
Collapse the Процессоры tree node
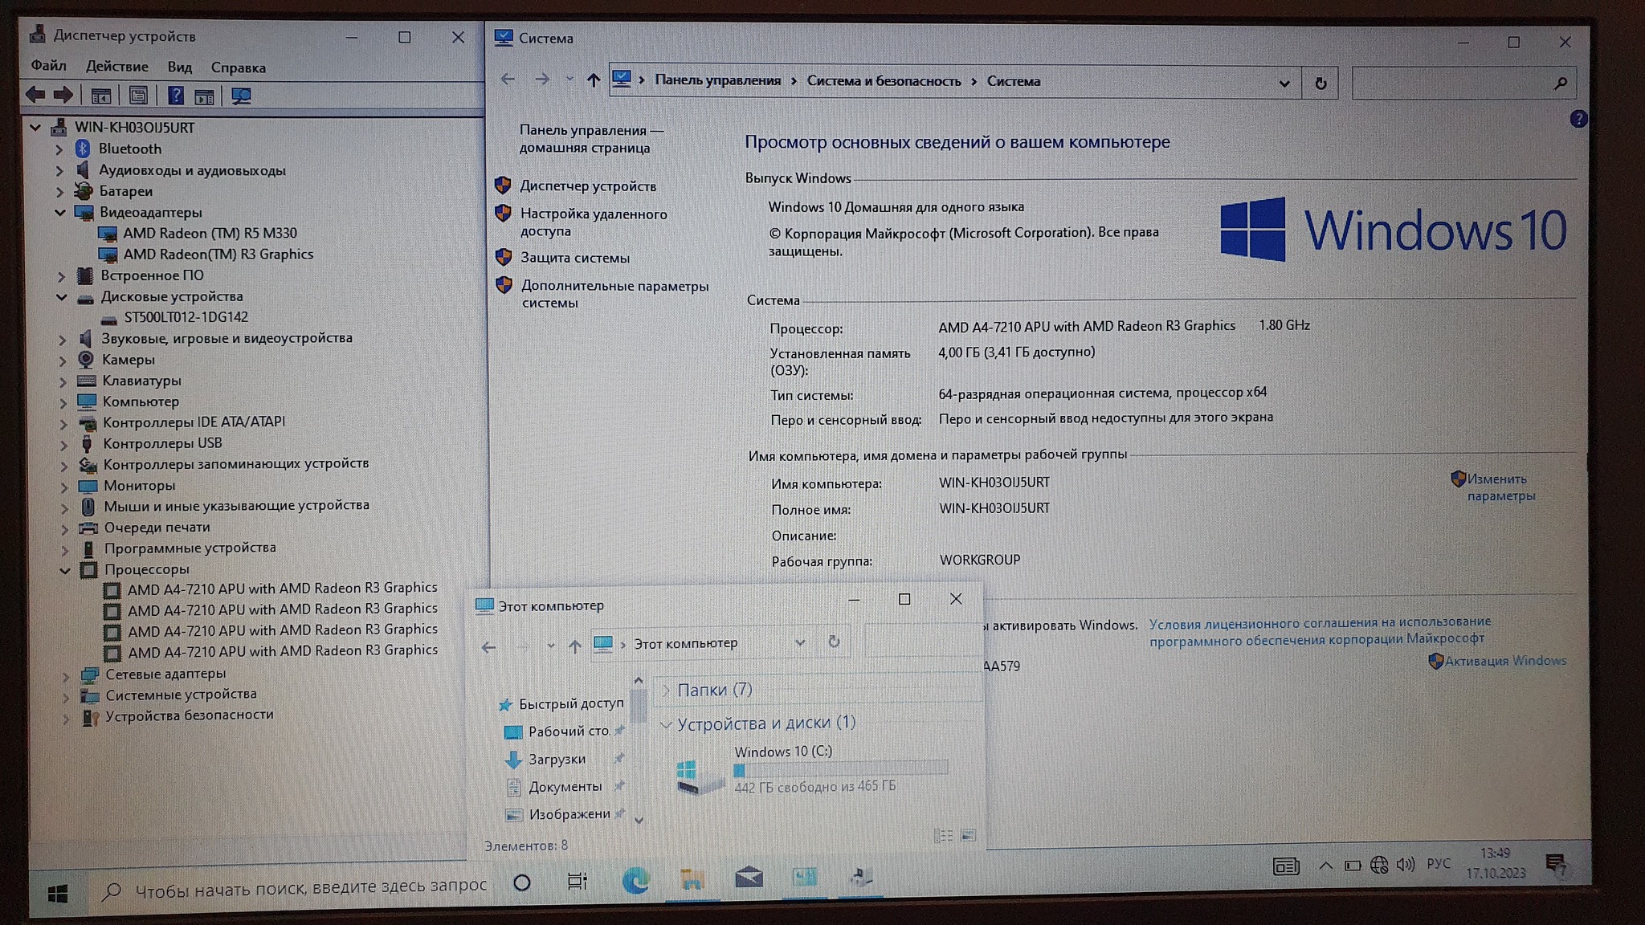(x=65, y=570)
